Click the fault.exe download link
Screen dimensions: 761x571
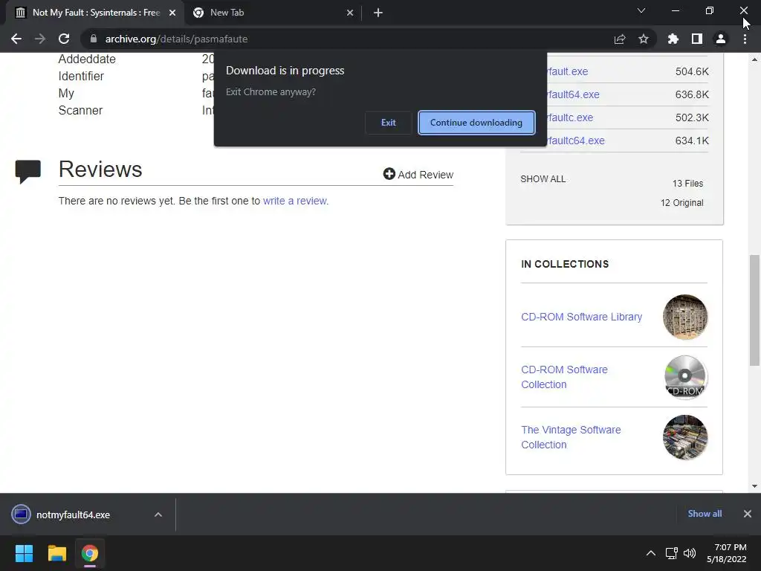click(567, 71)
